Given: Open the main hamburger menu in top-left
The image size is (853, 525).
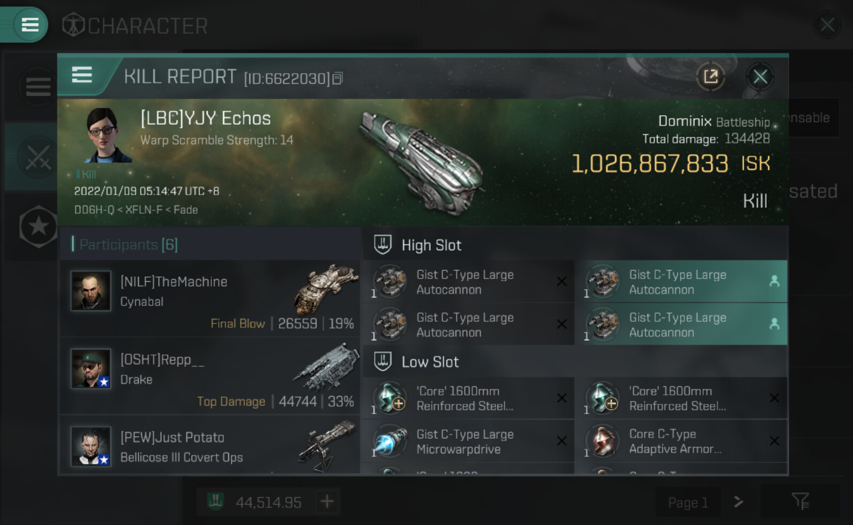Looking at the screenshot, I should coord(29,25).
